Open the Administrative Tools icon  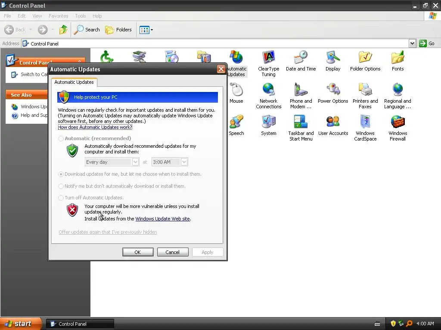click(204, 56)
